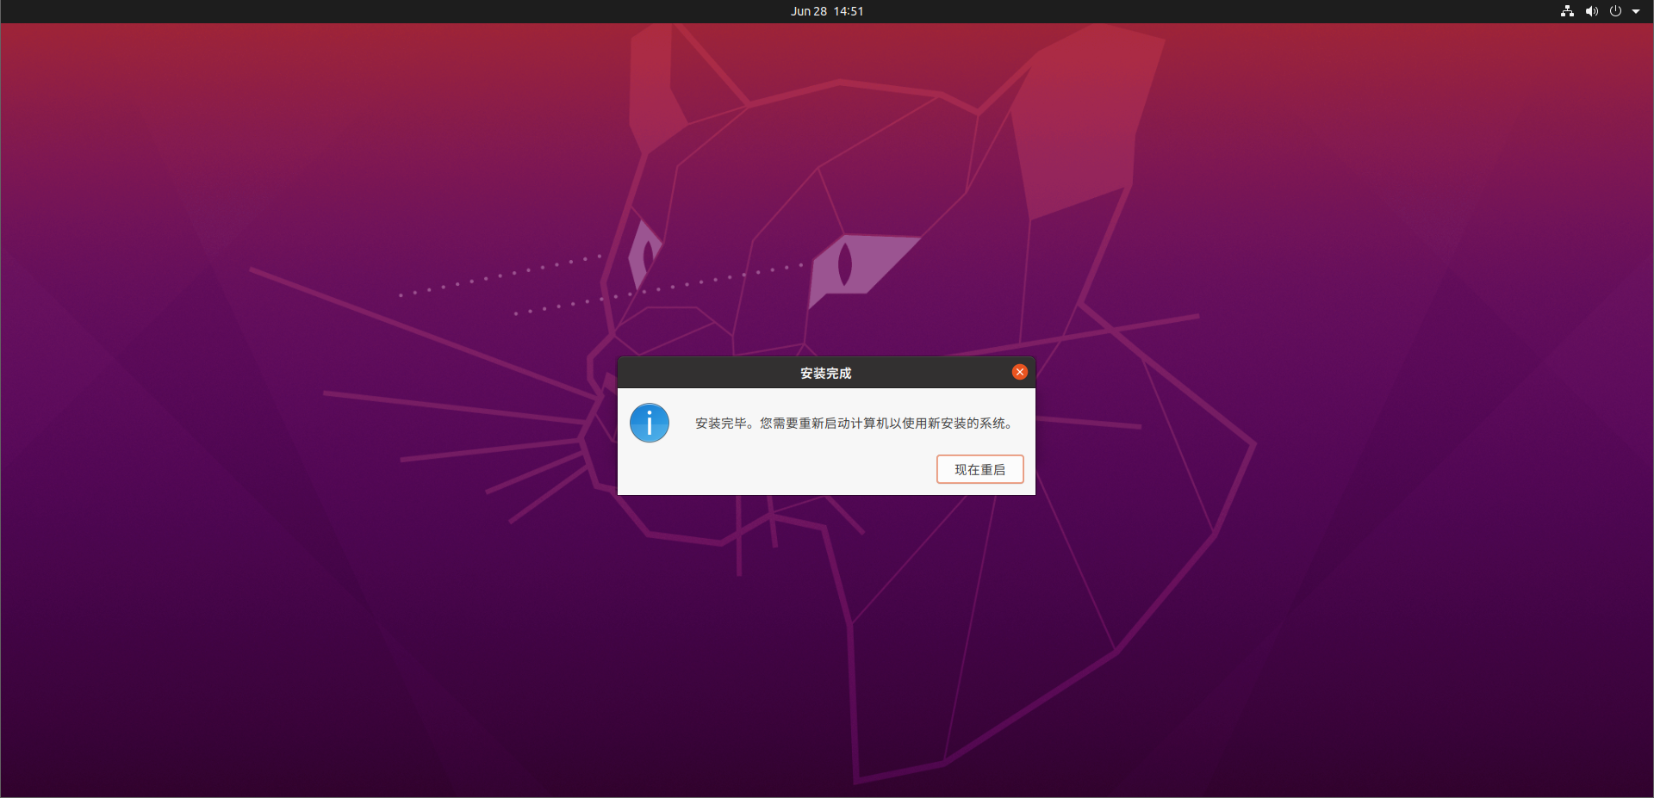
Task: Click the blue information icon in dialog
Action: [649, 423]
